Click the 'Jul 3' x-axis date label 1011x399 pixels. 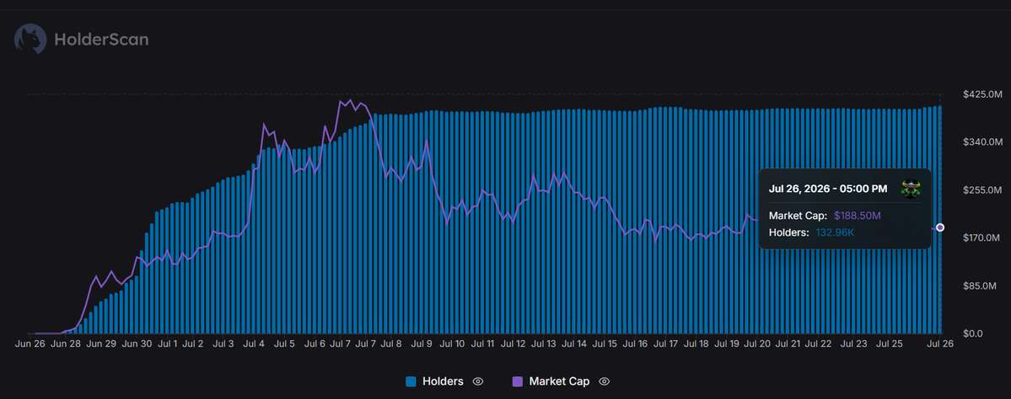pyautogui.click(x=223, y=344)
